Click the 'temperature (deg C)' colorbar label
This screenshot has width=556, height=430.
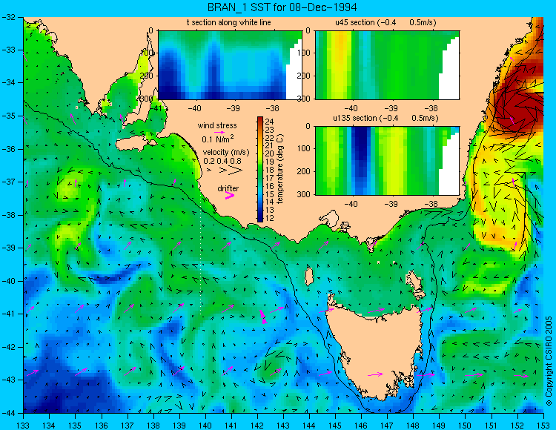point(279,169)
